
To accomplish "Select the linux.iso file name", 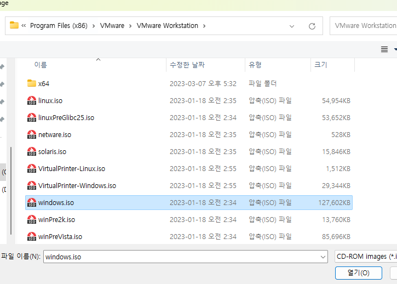I will 50,101.
